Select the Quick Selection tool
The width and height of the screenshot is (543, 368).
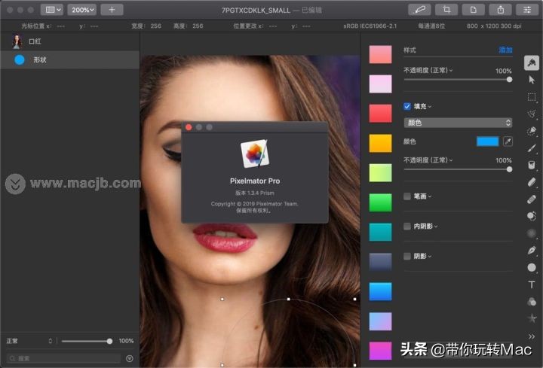(x=532, y=131)
